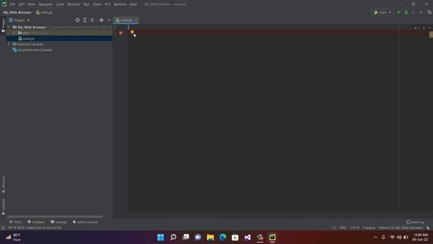The width and height of the screenshot is (433, 244).
Task: Collapse the My_Web_Browser root folder
Action: tap(9, 27)
